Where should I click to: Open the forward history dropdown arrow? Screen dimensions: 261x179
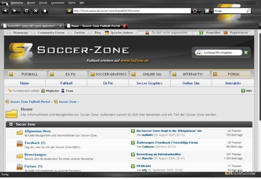19,11
